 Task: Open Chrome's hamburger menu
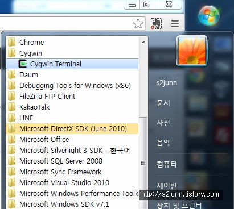tap(175, 23)
